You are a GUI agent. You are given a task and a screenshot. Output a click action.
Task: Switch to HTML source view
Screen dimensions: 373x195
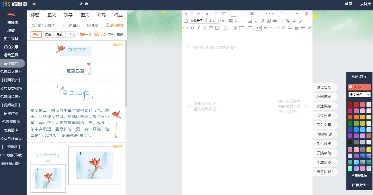185,28
